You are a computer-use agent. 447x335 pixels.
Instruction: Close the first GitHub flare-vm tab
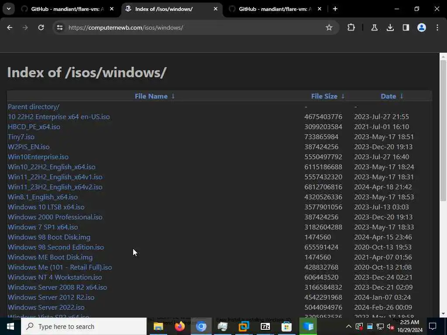tap(112, 9)
